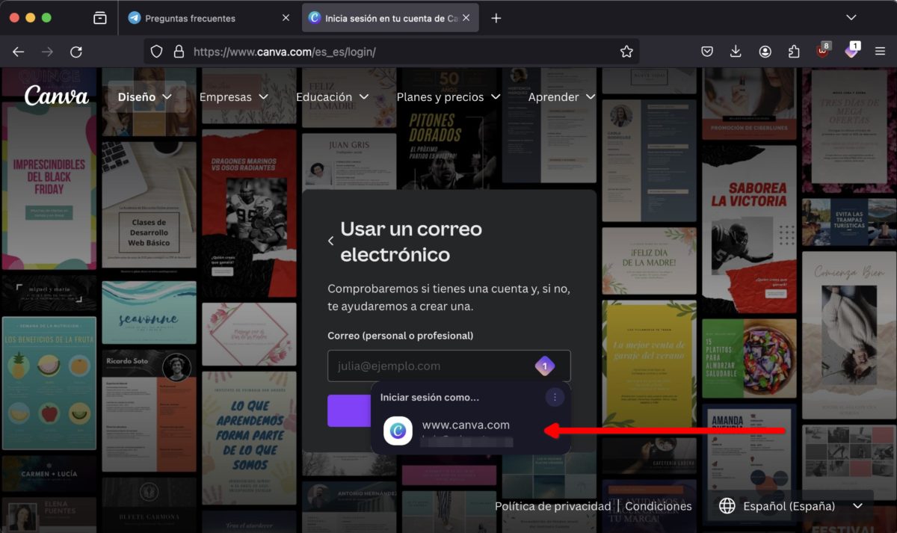Click globe icon in language selector
Screen dimensions: 897x533
(x=727, y=506)
